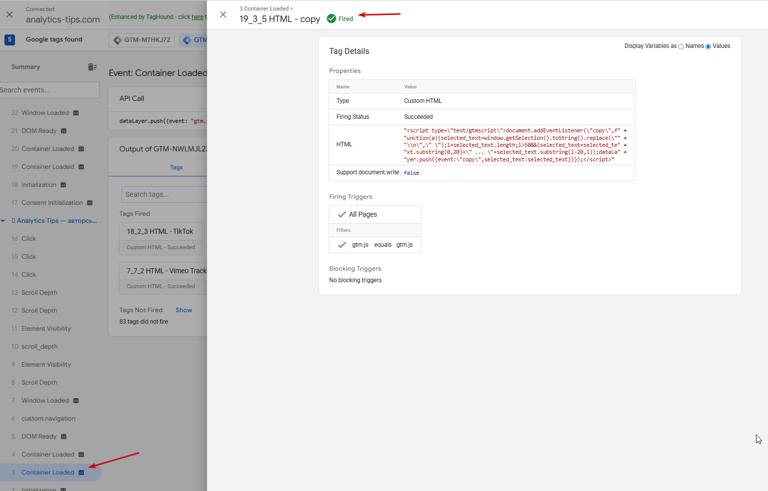Focus the Search events field
768x491 pixels.
tap(49, 90)
